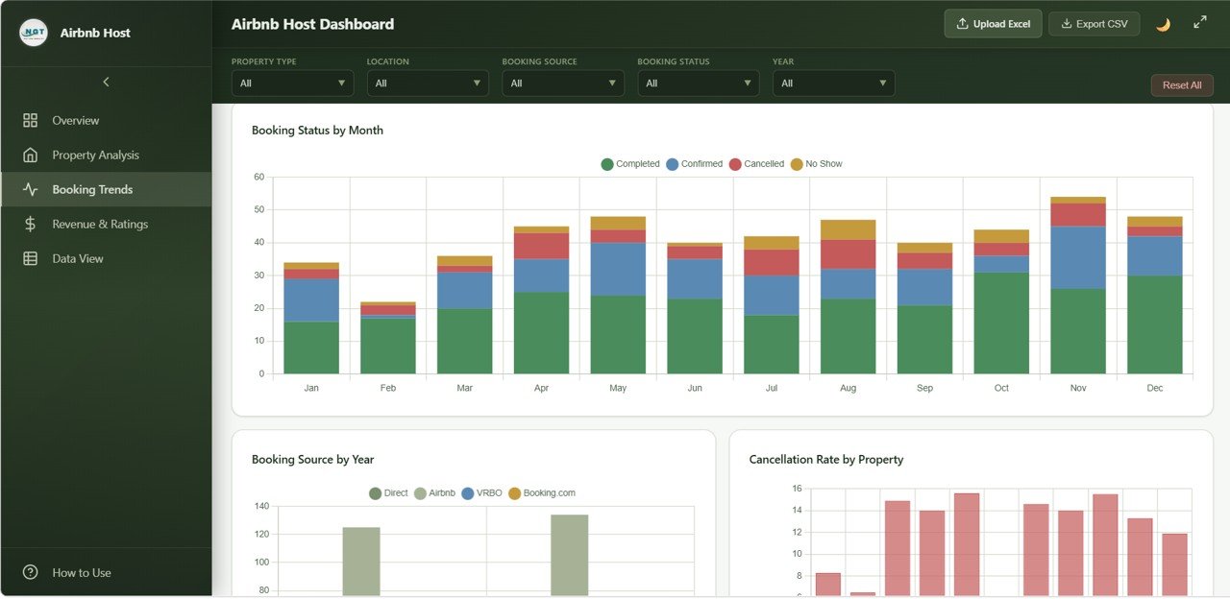Open the Location filter dropdown

tap(428, 84)
